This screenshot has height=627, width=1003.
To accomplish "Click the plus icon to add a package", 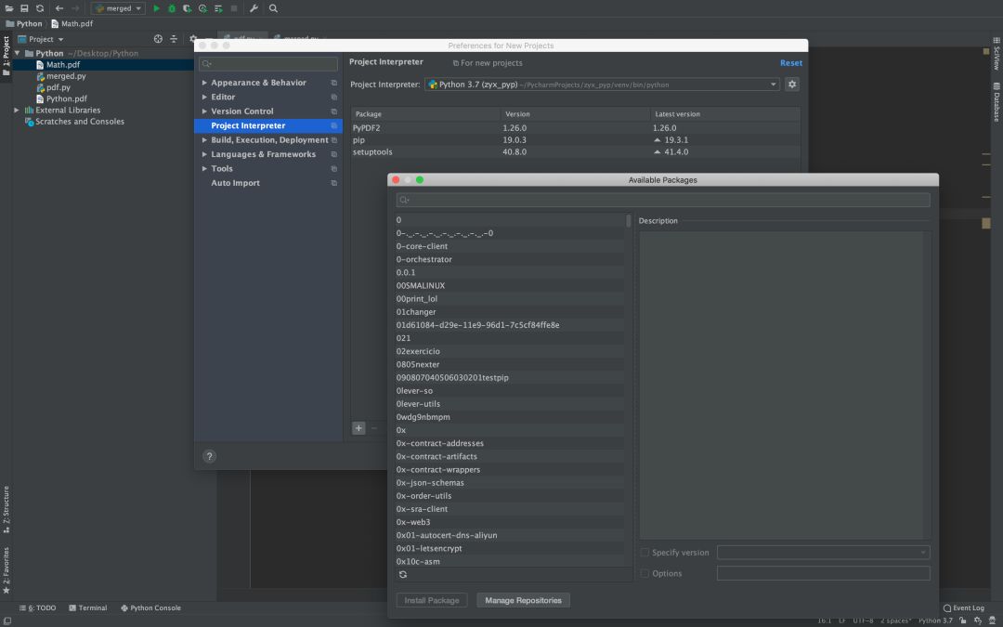I will click(358, 428).
